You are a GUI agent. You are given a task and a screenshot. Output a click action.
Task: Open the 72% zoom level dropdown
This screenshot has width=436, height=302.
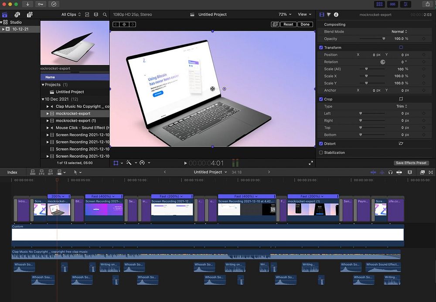(285, 14)
